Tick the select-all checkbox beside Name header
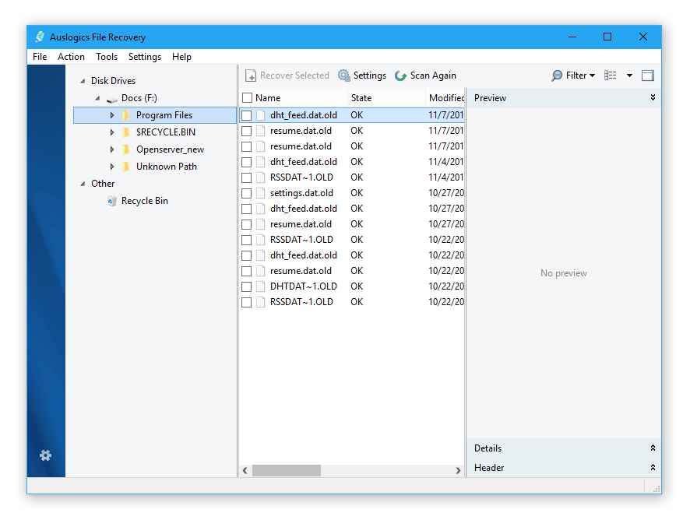697x527 pixels. (x=247, y=98)
